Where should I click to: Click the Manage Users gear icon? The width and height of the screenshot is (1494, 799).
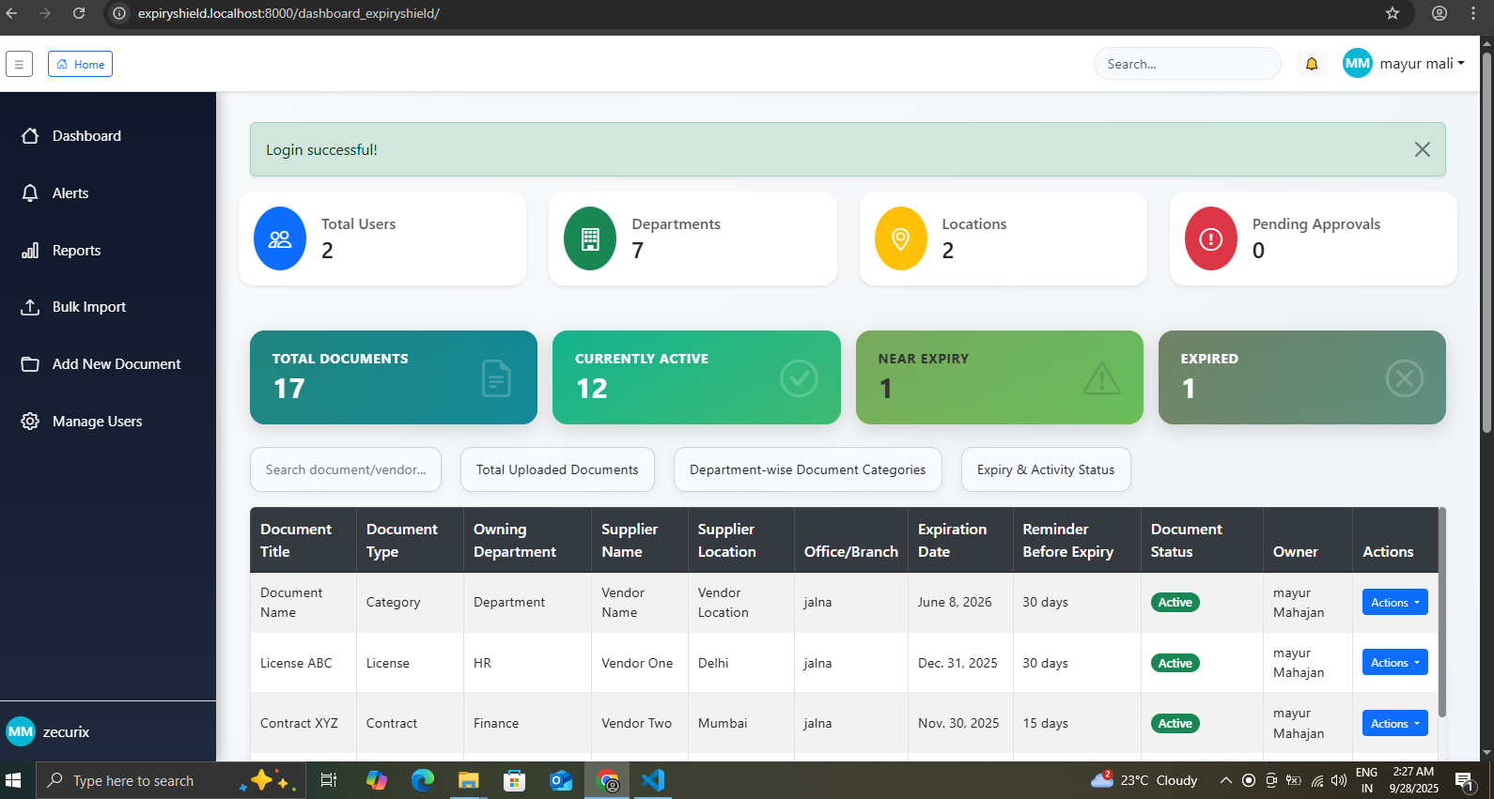coord(30,422)
